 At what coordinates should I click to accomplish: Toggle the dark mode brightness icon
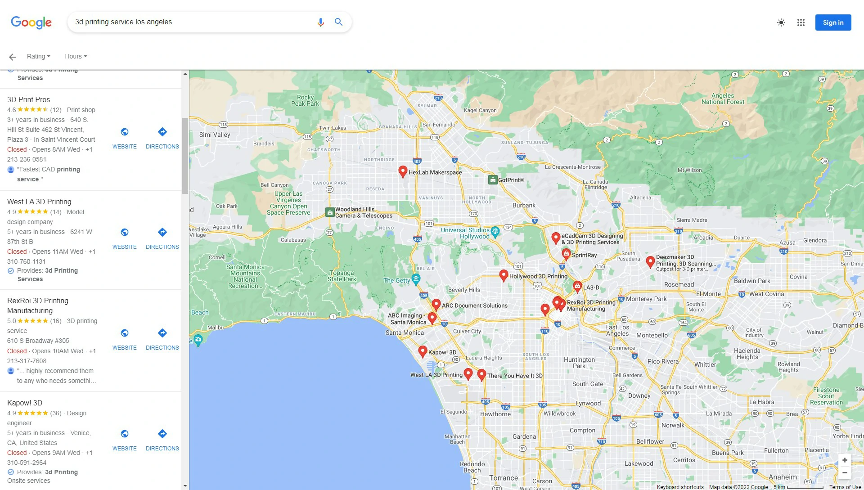tap(781, 22)
